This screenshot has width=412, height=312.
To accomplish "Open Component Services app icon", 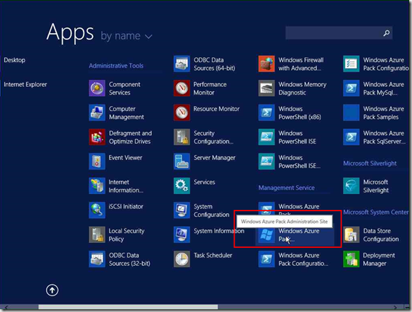I will click(x=97, y=88).
